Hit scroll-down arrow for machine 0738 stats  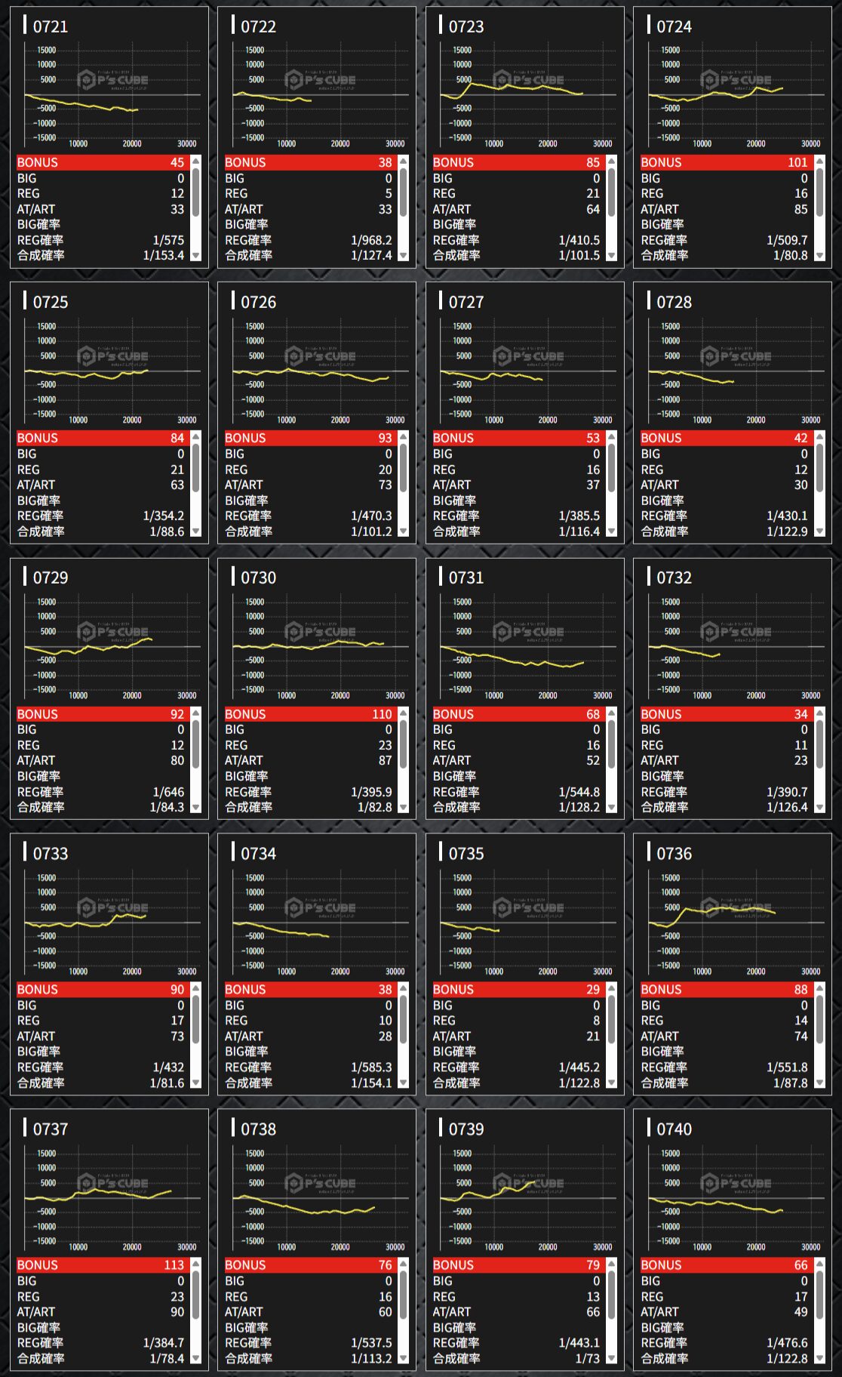tap(404, 1359)
